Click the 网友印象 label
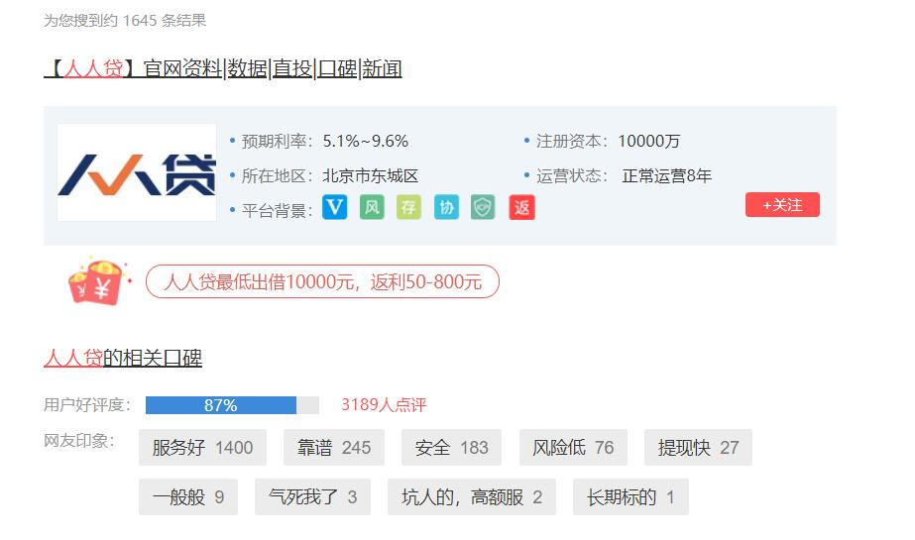915x540 pixels. pyautogui.click(x=79, y=440)
